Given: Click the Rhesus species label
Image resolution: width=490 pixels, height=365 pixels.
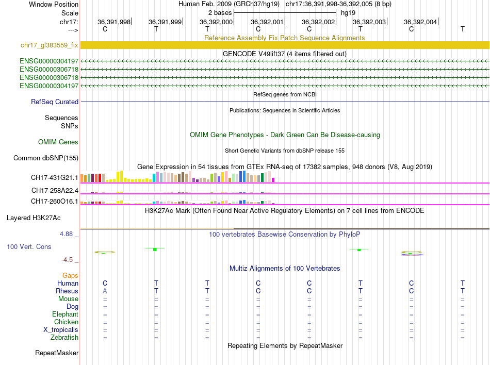Looking at the screenshot, I should point(67,291).
